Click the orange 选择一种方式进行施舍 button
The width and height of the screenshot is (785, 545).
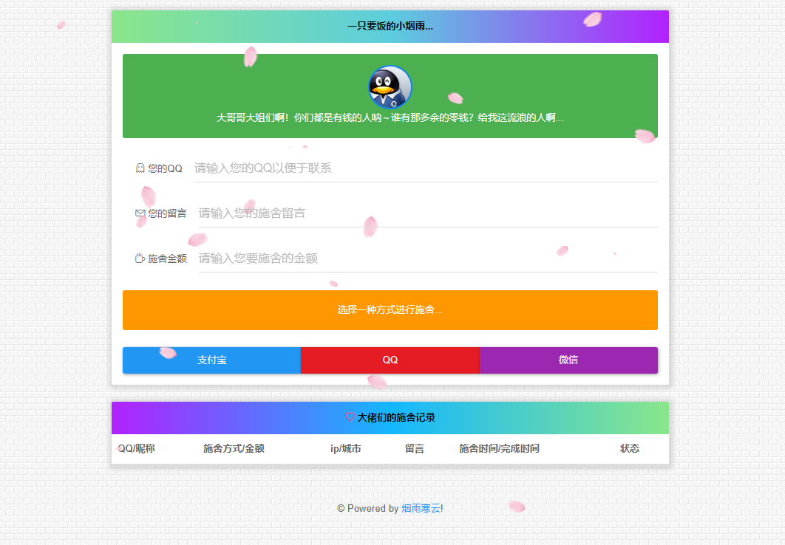390,310
